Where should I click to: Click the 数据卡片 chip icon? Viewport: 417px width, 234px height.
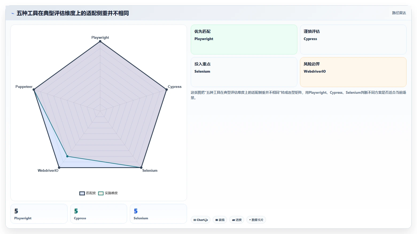tap(250, 220)
